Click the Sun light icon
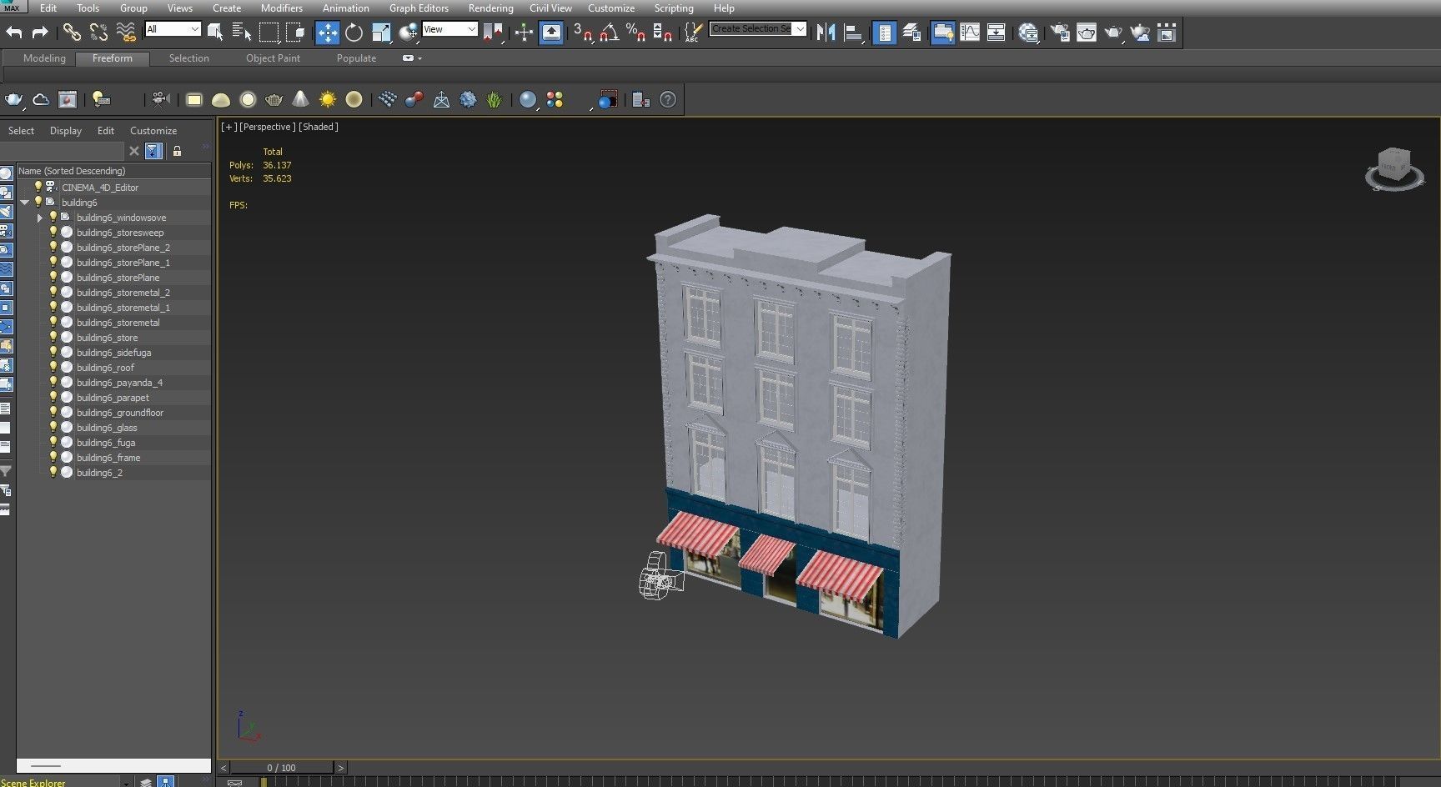The height and width of the screenshot is (787, 1441). coord(328,100)
